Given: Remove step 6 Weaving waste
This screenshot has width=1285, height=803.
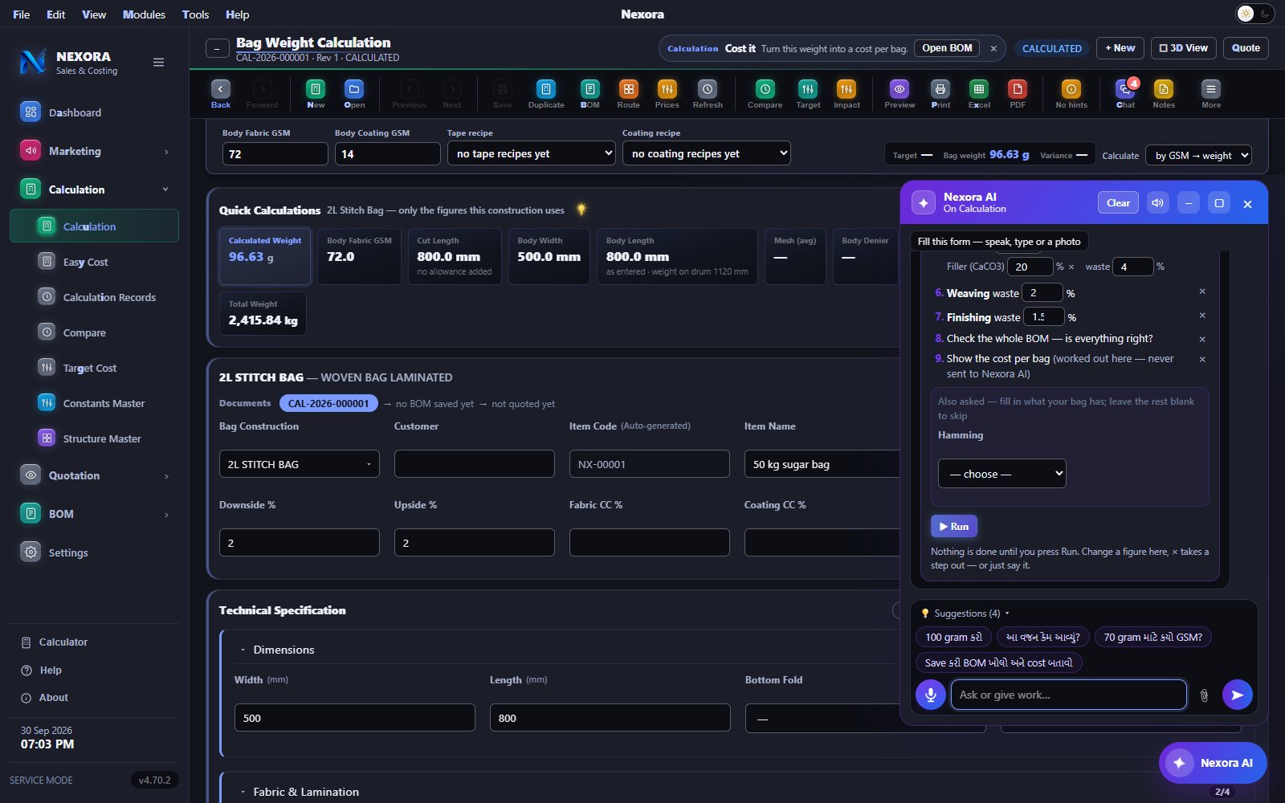Looking at the screenshot, I should 1202,291.
